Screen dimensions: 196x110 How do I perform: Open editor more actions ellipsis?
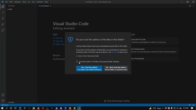(193, 6)
